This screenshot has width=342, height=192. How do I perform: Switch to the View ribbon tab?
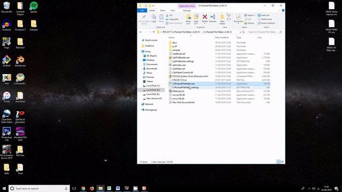pyautogui.click(x=173, y=11)
